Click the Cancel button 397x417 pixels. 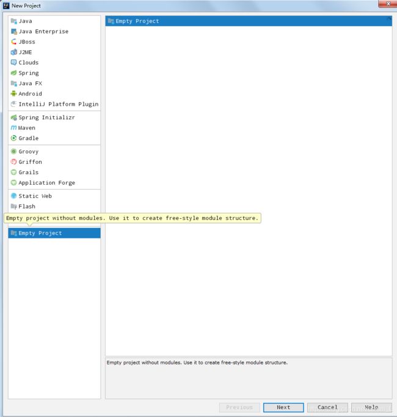click(327, 407)
